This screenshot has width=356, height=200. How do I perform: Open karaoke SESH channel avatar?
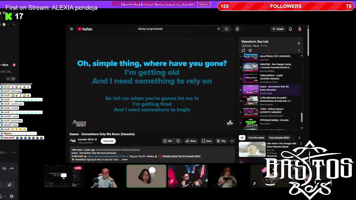click(73, 141)
